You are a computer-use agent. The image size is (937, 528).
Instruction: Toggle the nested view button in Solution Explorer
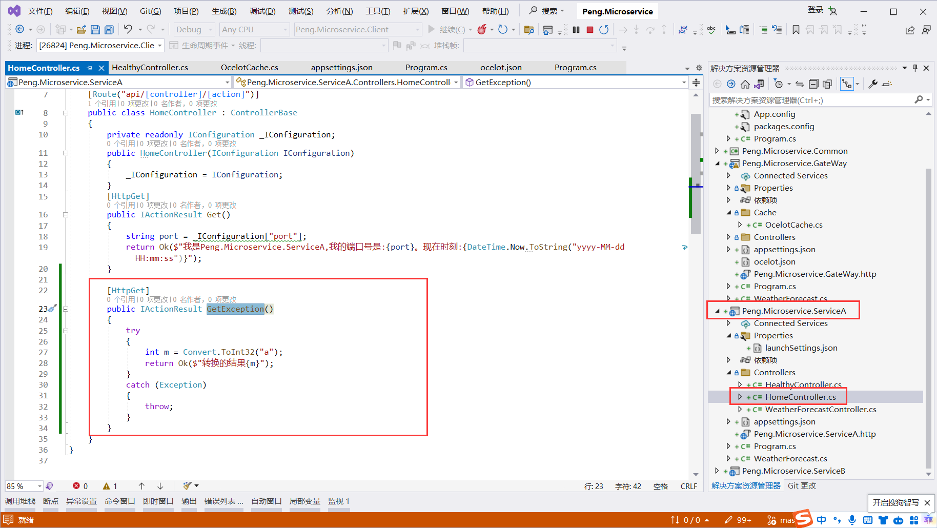[x=847, y=84]
